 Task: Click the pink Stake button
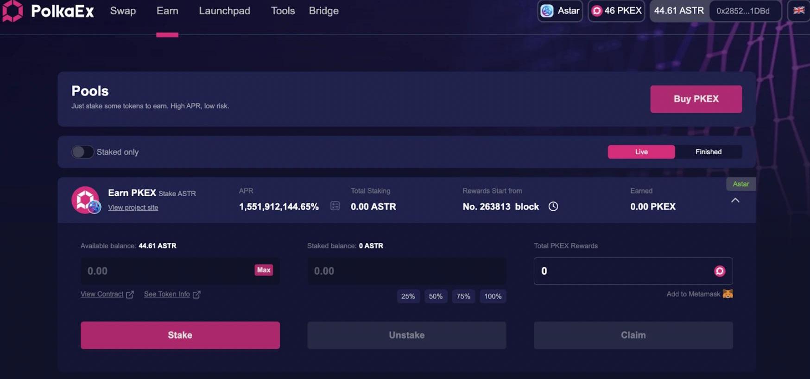180,335
